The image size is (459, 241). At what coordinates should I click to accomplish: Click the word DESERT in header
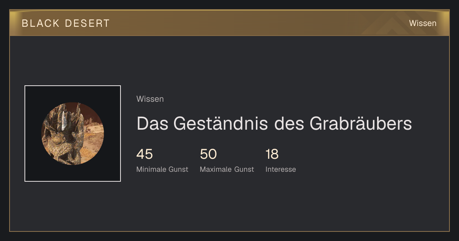click(x=87, y=23)
